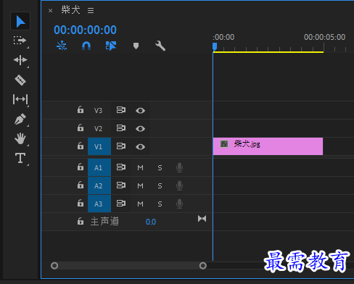Solo audio track A3

[x=160, y=204]
